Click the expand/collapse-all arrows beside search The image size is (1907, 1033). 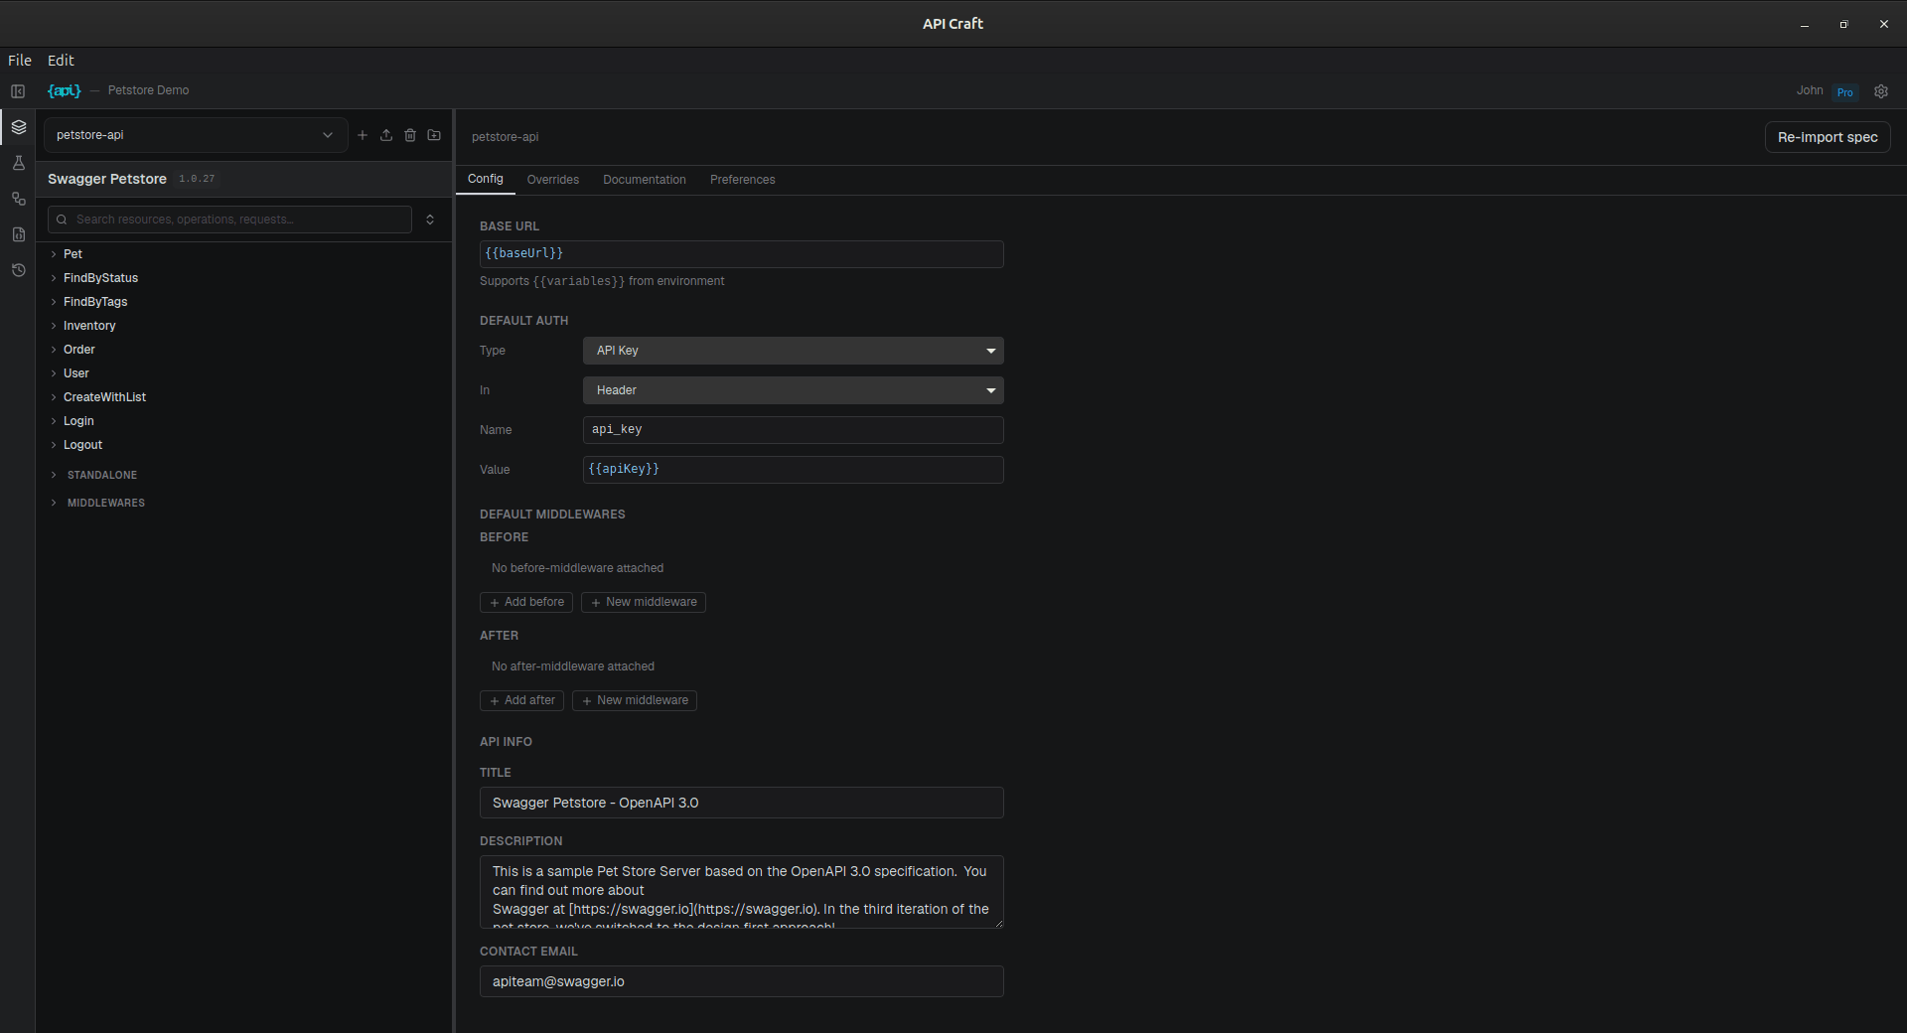(430, 220)
